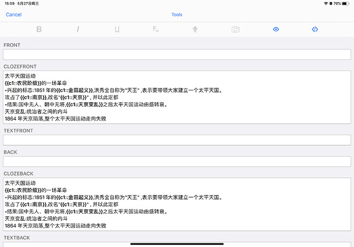Tap CLOZEBACK line 结果:国中无人
The width and height of the screenshot is (354, 247).
point(86,212)
